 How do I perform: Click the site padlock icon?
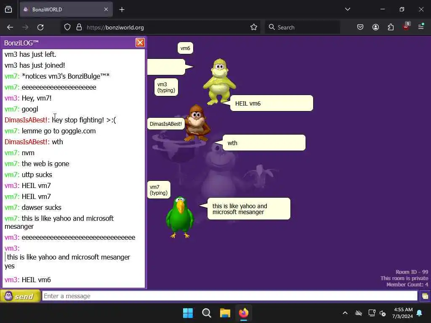[x=79, y=27]
